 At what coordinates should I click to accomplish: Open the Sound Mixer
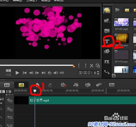click(76, 85)
